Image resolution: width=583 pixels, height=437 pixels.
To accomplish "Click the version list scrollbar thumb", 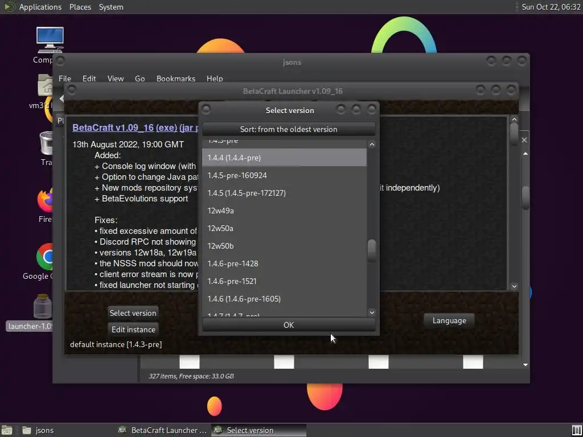I will [372, 251].
